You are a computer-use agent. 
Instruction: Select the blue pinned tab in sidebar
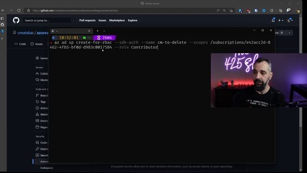pos(2,31)
